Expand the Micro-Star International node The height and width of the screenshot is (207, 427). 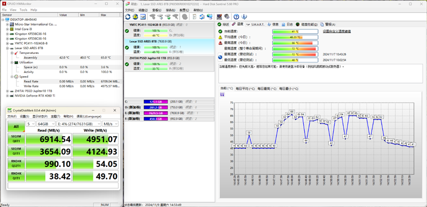pyautogui.click(x=7, y=24)
